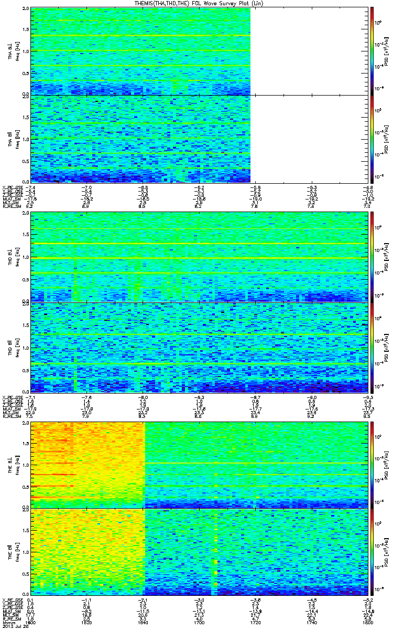Click the 1620 time tick at bottom
The height and width of the screenshot is (630, 393).
[x=87, y=622]
